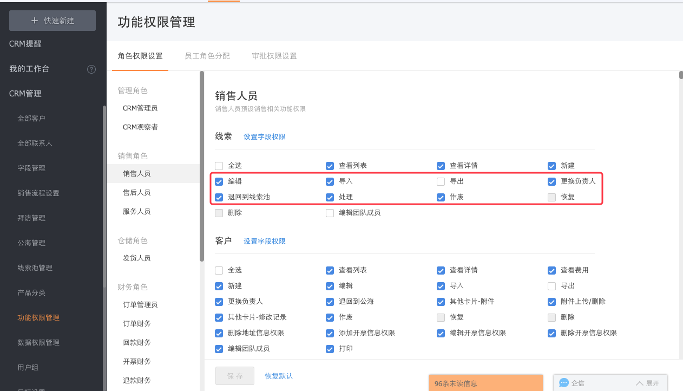683x391 pixels.
Task: Click the 企信 chat bubble icon
Action: click(564, 383)
